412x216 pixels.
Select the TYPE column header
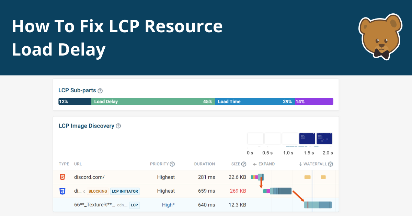point(64,164)
